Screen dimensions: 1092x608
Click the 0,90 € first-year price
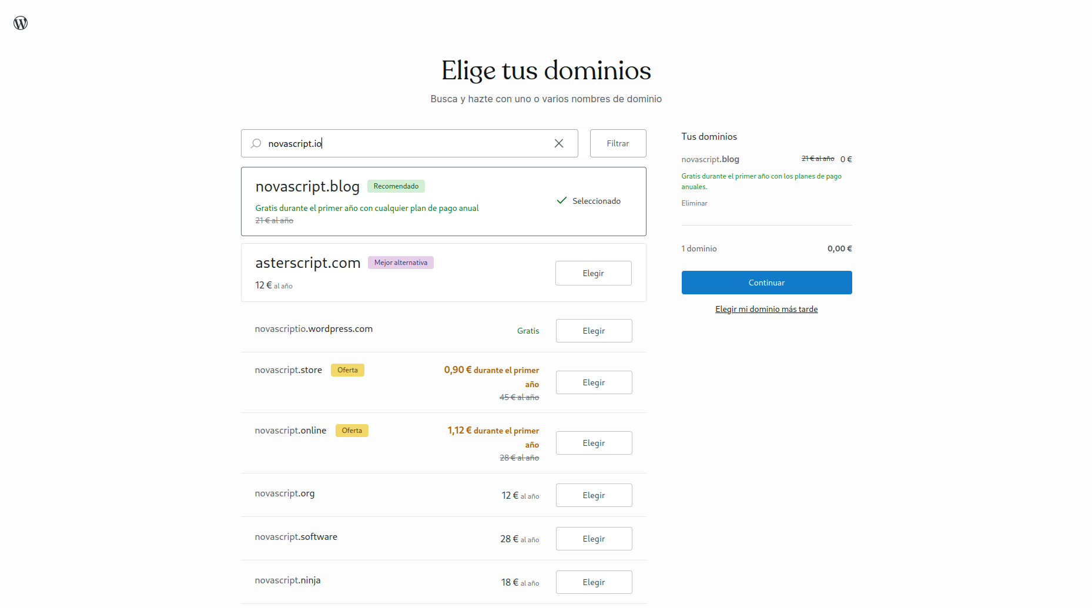click(x=491, y=377)
